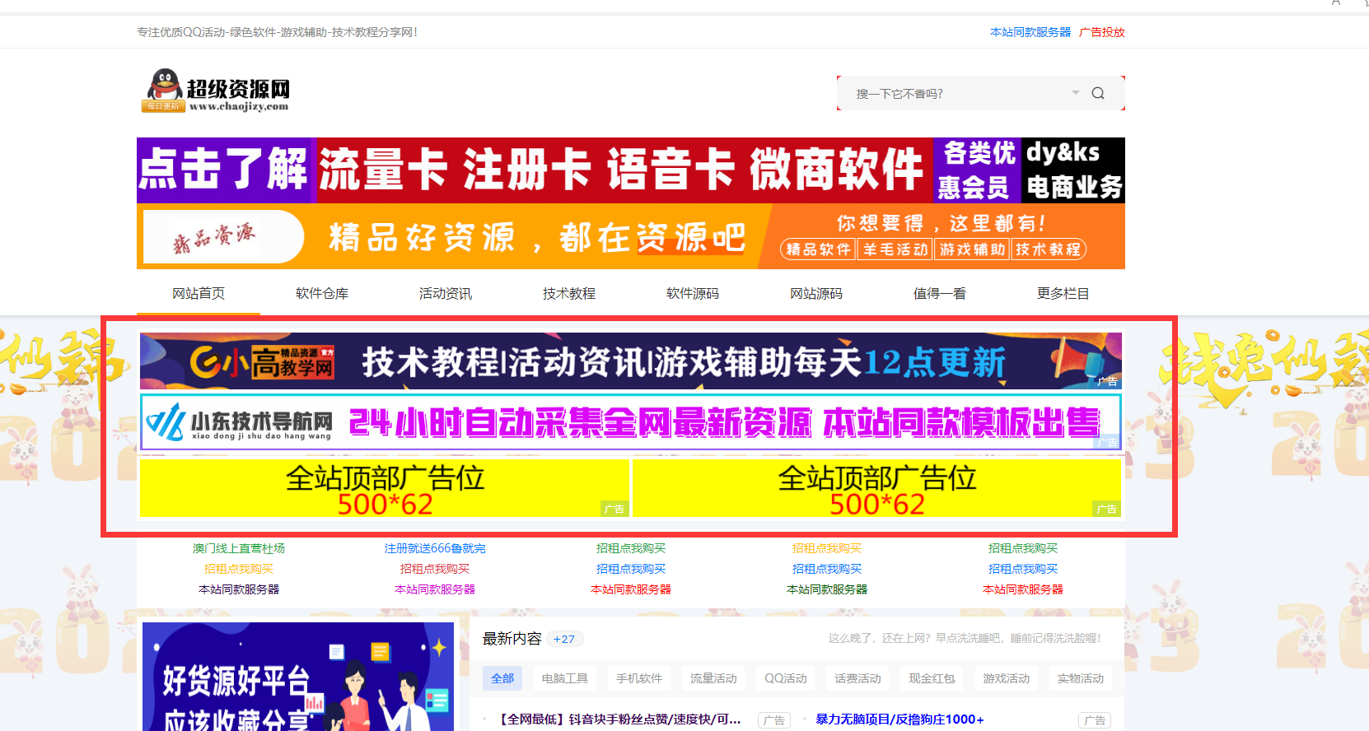Click the +27 new content badge
This screenshot has height=731, width=1369.
tap(564, 639)
